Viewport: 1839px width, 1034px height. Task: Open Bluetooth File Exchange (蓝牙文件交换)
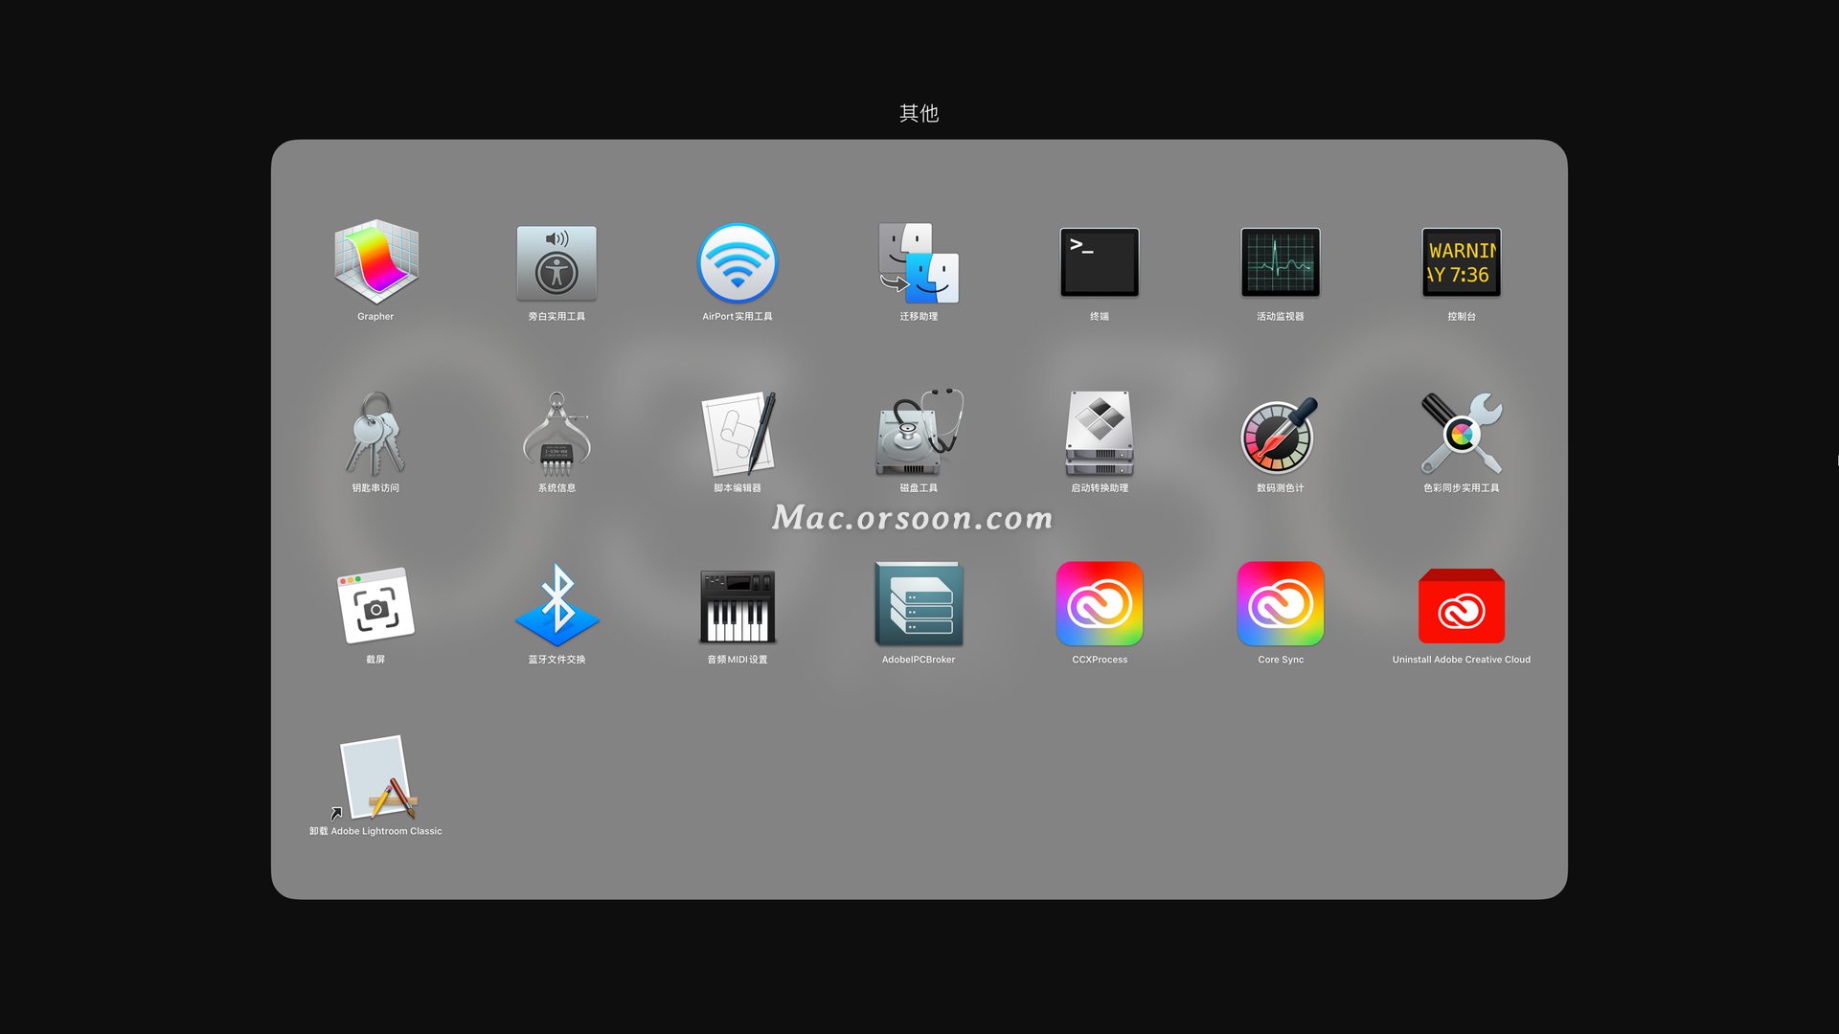point(556,605)
